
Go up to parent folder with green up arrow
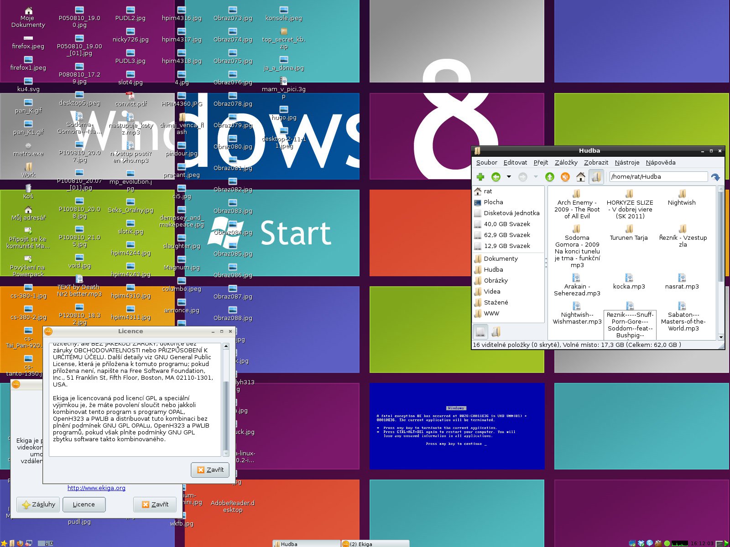point(550,177)
